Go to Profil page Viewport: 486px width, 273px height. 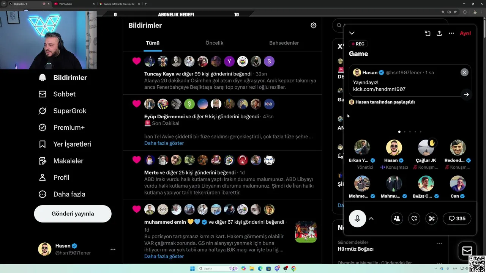(x=54, y=177)
